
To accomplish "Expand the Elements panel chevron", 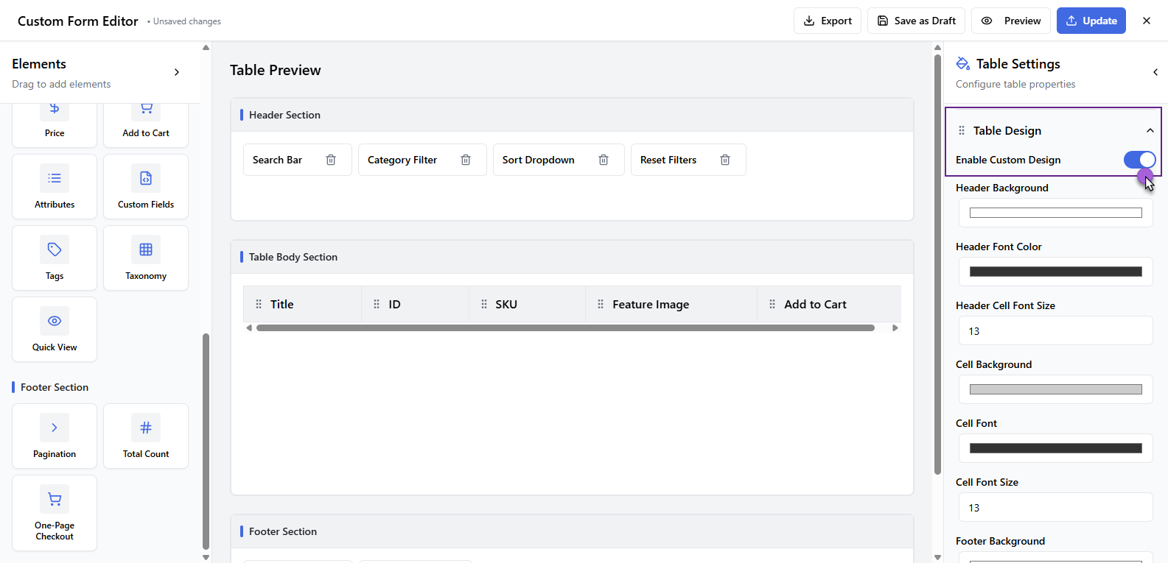I will point(177,72).
